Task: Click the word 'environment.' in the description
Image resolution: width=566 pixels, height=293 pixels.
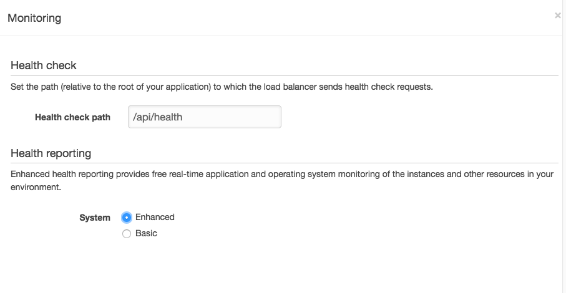Action: coord(36,187)
